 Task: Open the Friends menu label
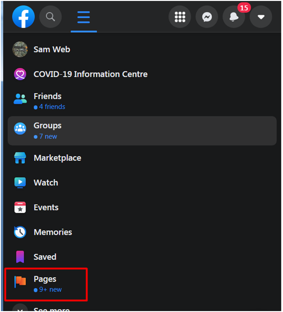(x=48, y=96)
